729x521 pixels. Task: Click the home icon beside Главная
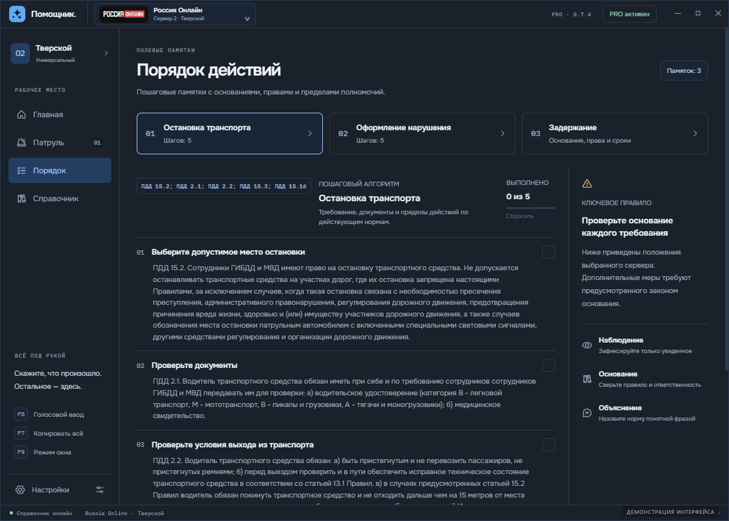(21, 115)
